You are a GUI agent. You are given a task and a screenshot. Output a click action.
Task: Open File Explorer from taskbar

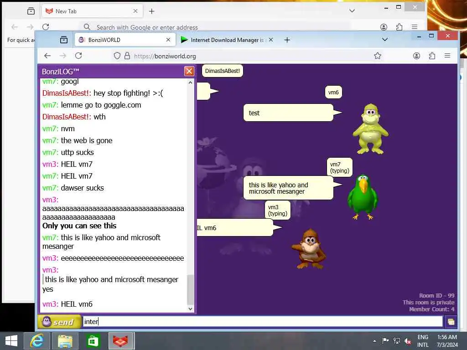[x=65, y=341]
